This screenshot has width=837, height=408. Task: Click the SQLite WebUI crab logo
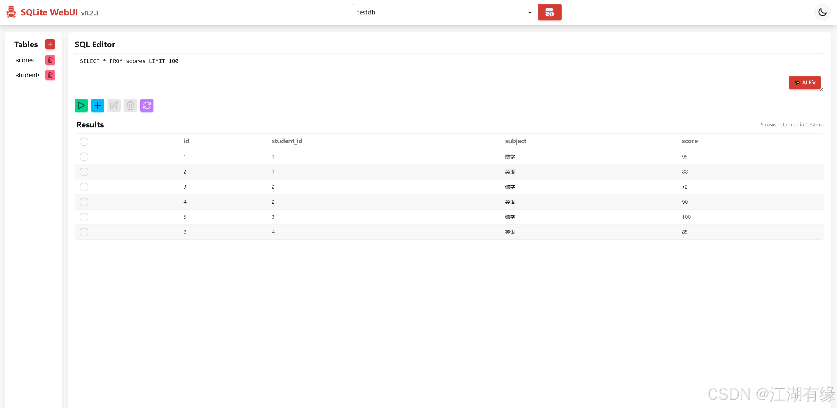tap(11, 12)
